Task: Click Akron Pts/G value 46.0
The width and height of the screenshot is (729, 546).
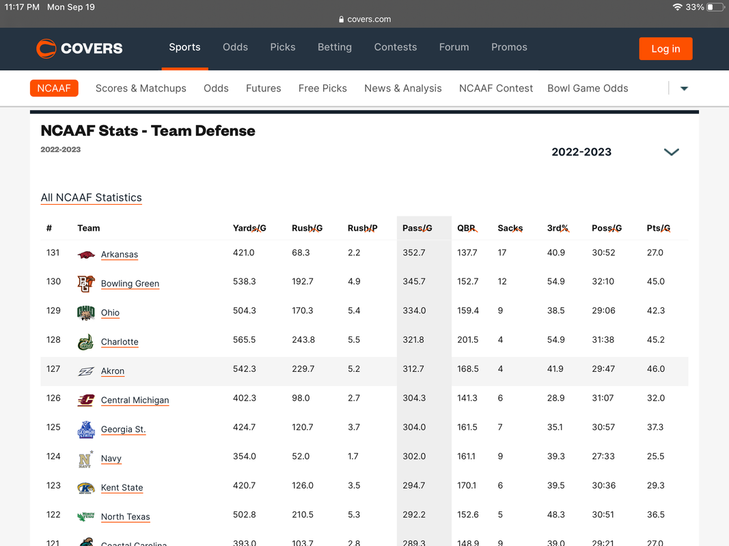Action: (655, 369)
